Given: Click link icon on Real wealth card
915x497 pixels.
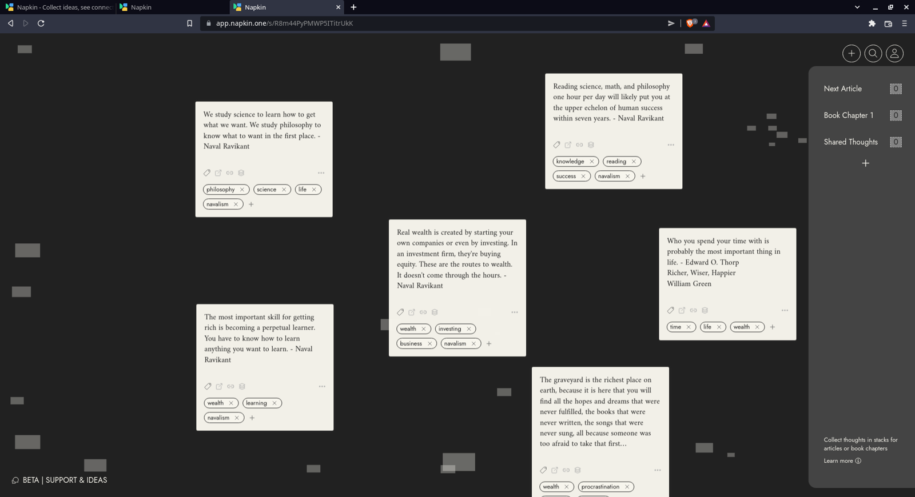Looking at the screenshot, I should point(423,312).
